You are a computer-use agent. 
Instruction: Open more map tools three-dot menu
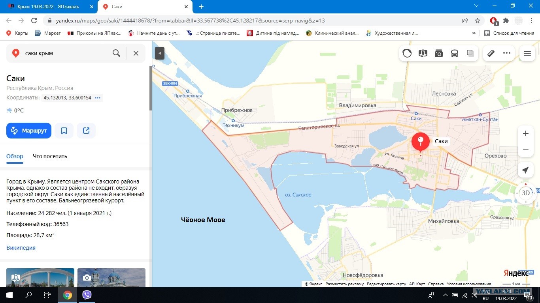coord(507,53)
